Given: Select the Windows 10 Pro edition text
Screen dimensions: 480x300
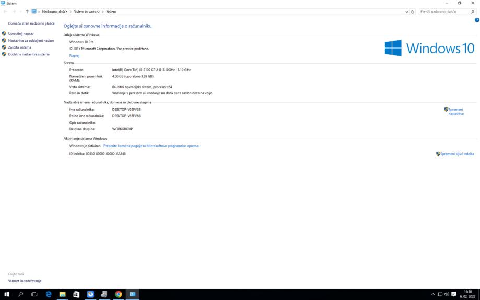Looking at the screenshot, I should (x=81, y=42).
